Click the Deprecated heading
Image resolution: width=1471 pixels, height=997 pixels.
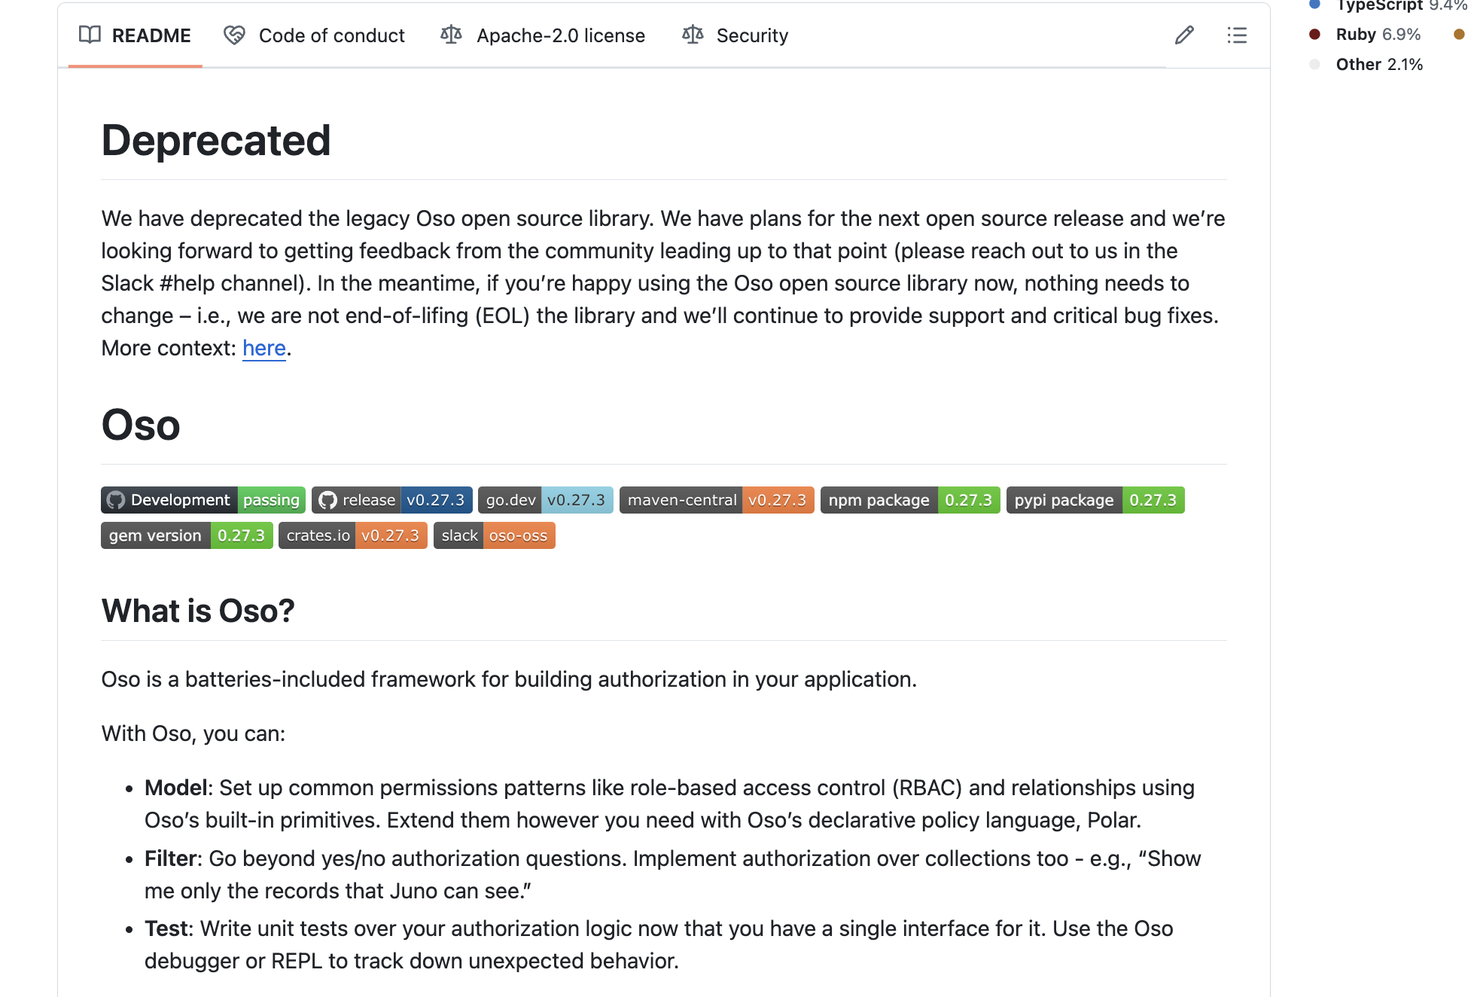click(216, 140)
